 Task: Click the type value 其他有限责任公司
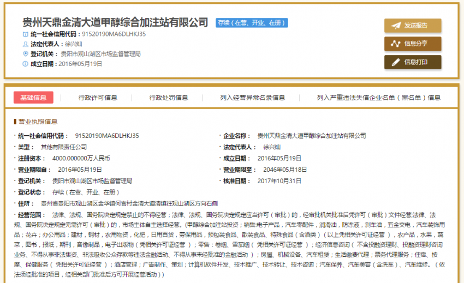[64, 147]
